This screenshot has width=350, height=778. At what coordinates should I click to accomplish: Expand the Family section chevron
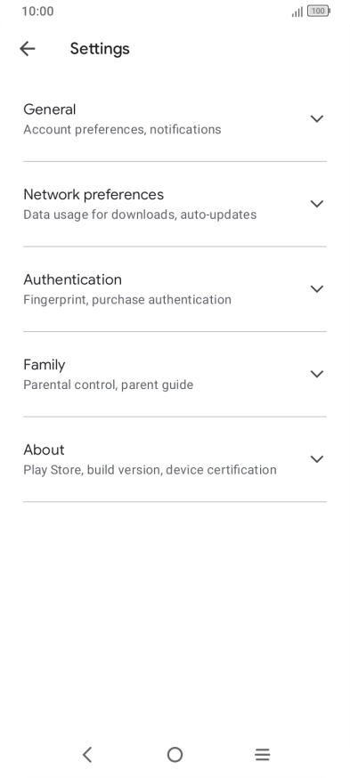pos(317,374)
